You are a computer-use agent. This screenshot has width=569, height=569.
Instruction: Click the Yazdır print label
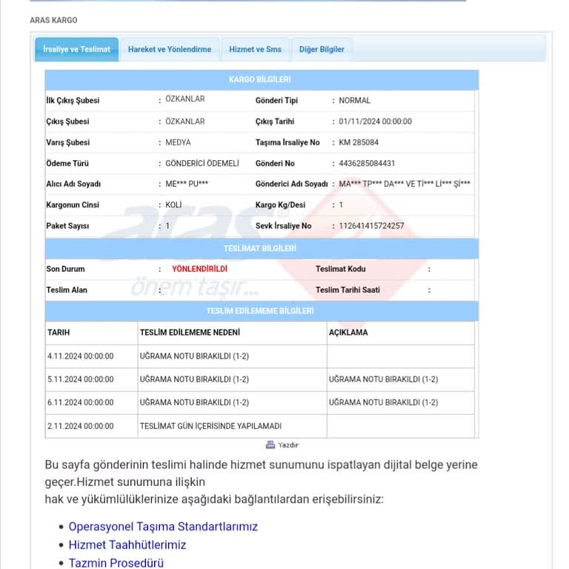click(x=288, y=445)
